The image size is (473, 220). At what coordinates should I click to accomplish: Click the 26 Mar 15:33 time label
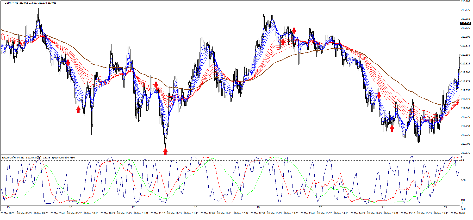[424, 213]
